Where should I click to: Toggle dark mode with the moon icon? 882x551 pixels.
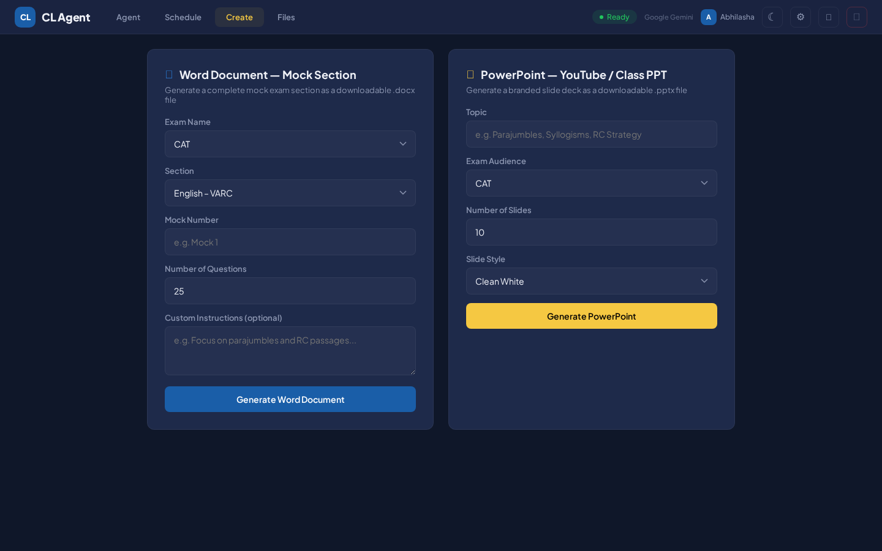click(x=772, y=17)
